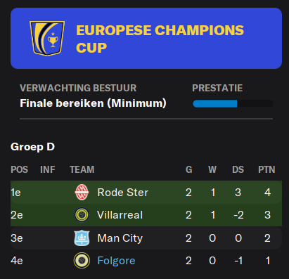
Task: Open the Rode Ster team name
Action: click(x=123, y=193)
